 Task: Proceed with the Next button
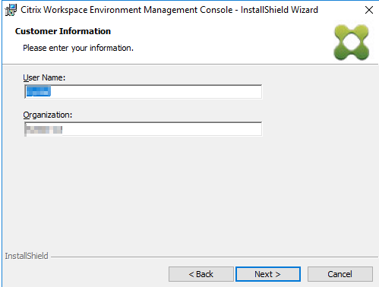pos(268,274)
